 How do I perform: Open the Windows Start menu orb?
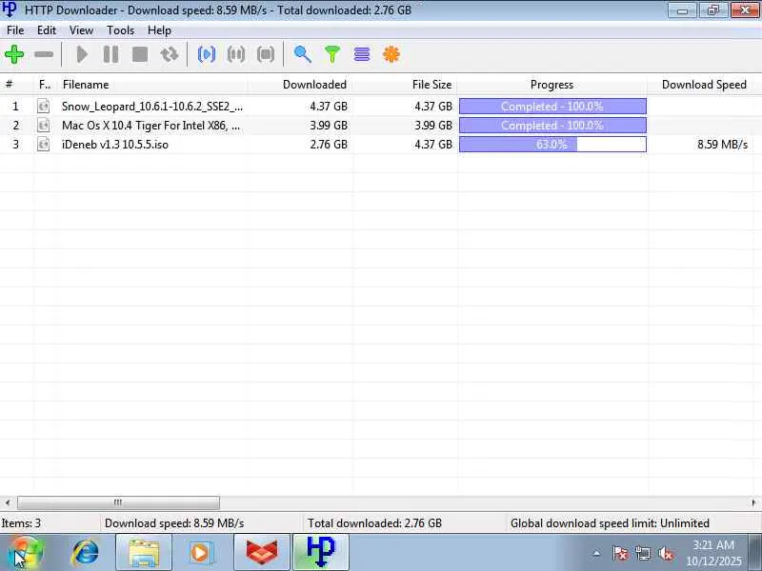point(26,552)
